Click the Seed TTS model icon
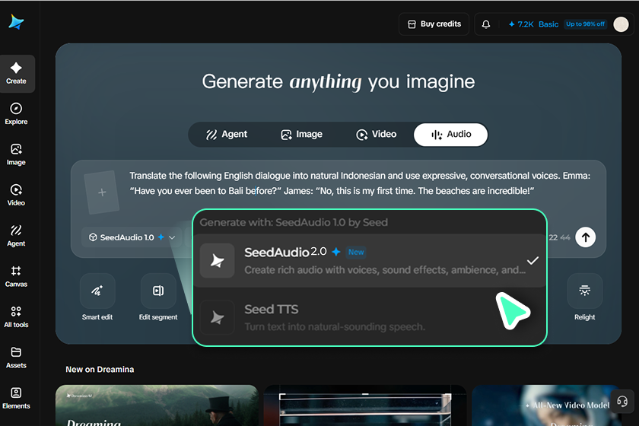The height and width of the screenshot is (426, 639). (218, 317)
